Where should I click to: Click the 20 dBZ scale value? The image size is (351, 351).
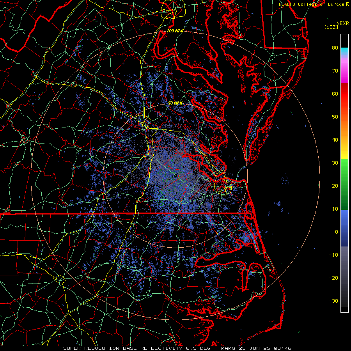click(335, 186)
